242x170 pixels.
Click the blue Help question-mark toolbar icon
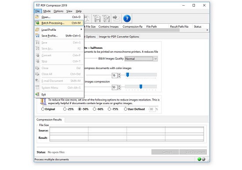[127, 18]
